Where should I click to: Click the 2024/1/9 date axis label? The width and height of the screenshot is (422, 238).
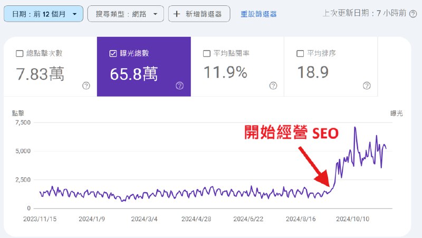(x=91, y=219)
